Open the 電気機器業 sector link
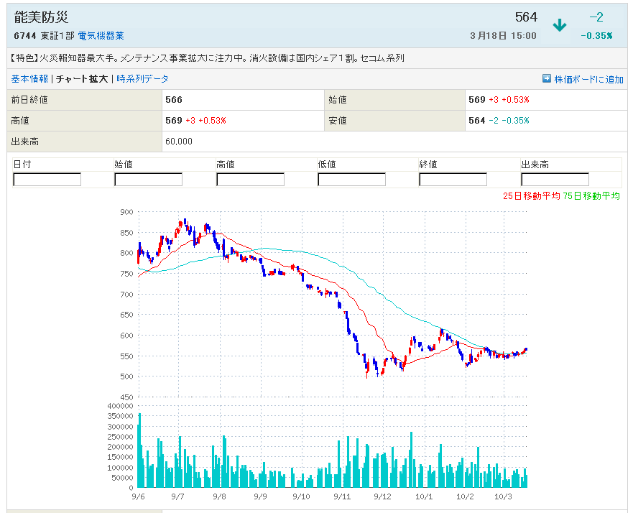The width and height of the screenshot is (633, 513). click(101, 35)
